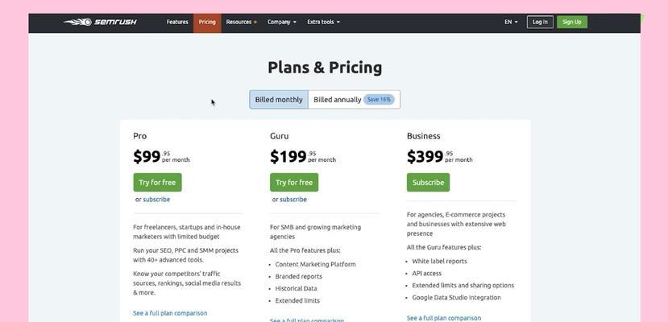Click the Plans & Pricing heading

coord(325,68)
